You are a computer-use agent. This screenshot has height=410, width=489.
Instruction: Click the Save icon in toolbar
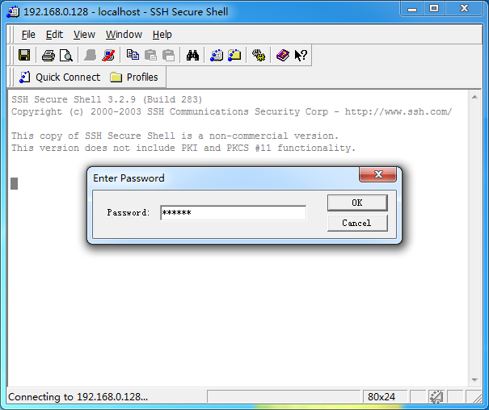24,56
